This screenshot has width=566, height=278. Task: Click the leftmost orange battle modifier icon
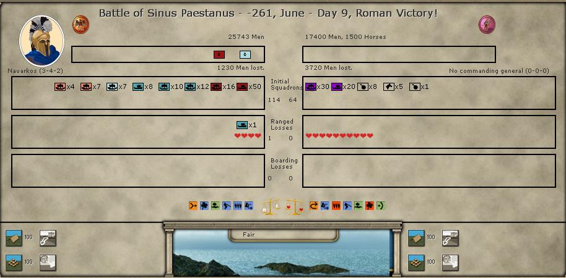tap(194, 206)
